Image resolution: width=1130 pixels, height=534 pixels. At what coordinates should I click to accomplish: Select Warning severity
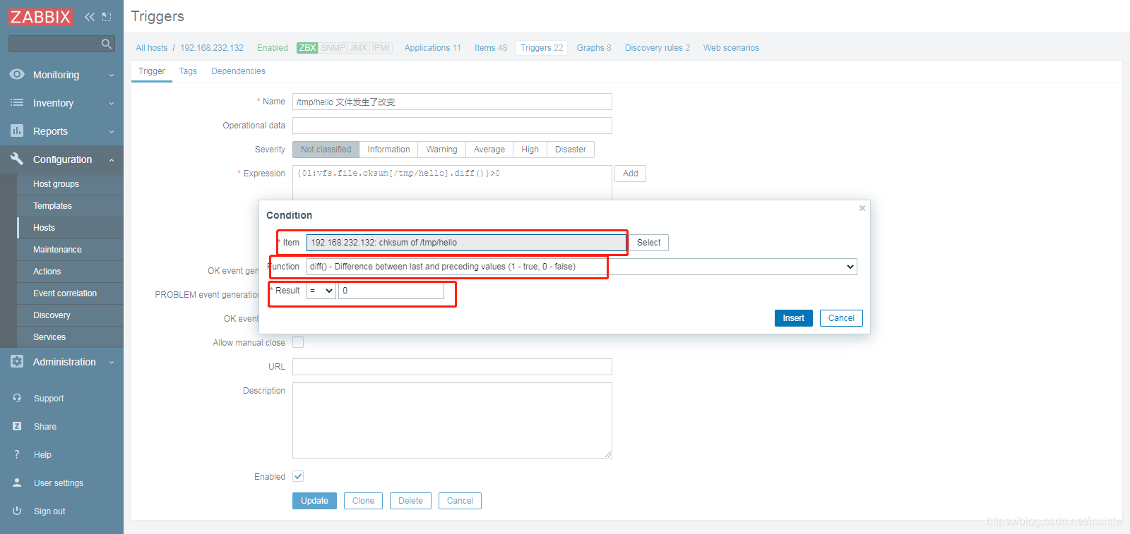[x=441, y=150]
